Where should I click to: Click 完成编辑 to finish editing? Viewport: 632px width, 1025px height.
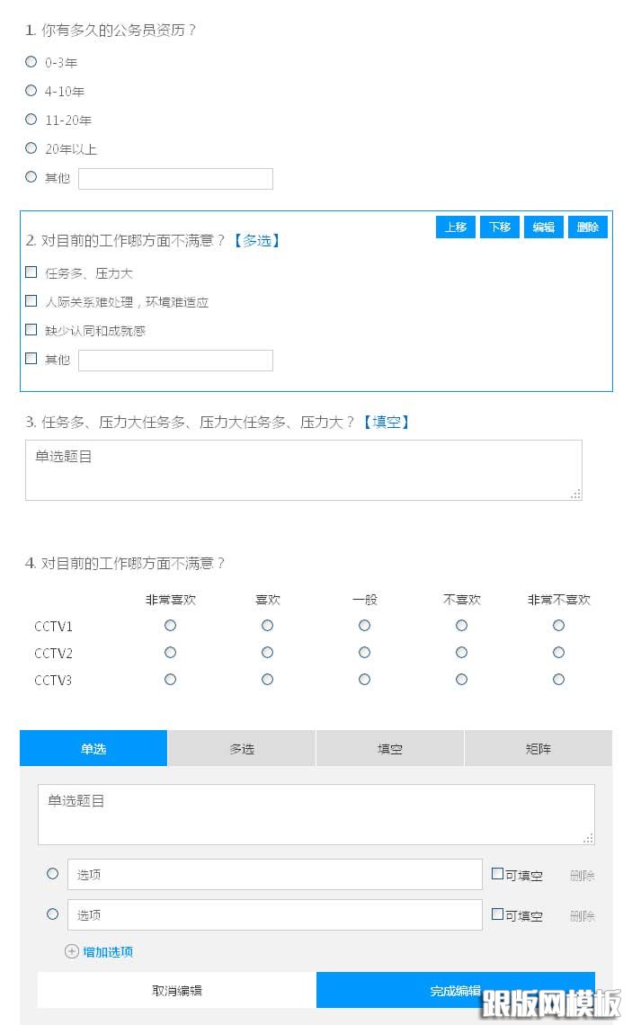tap(455, 990)
